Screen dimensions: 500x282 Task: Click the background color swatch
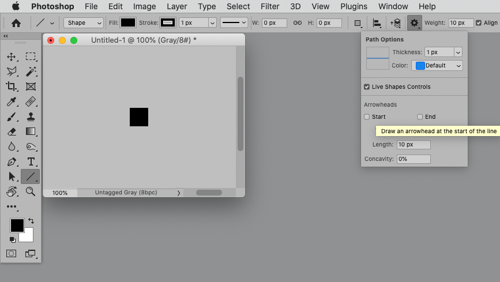(x=29, y=237)
